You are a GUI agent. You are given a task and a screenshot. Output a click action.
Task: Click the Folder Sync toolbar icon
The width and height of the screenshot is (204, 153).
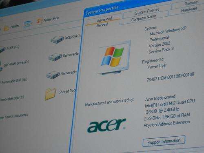[39, 22]
